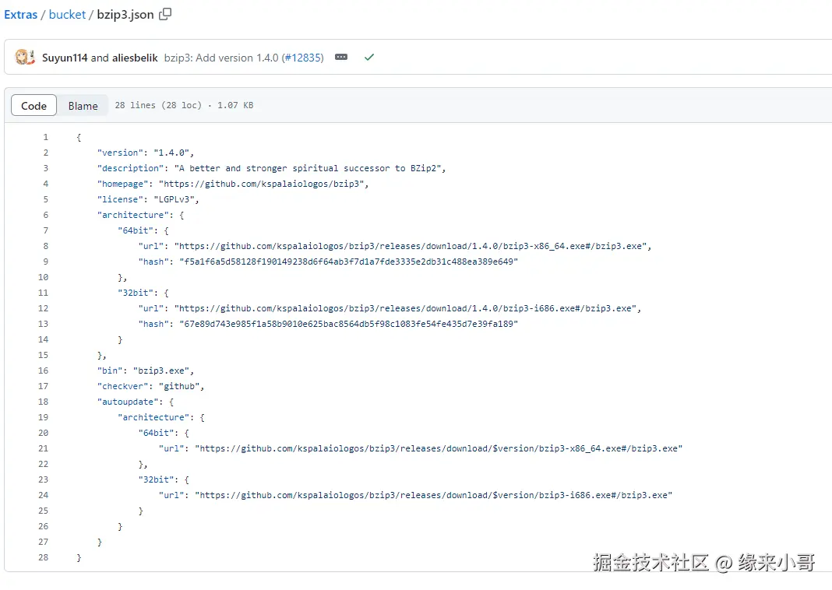This screenshot has height=590, width=832.
Task: Select line number 5 for license
Action: (46, 199)
